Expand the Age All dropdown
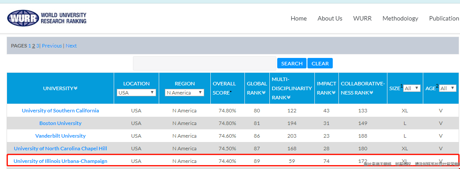 pos(448,88)
